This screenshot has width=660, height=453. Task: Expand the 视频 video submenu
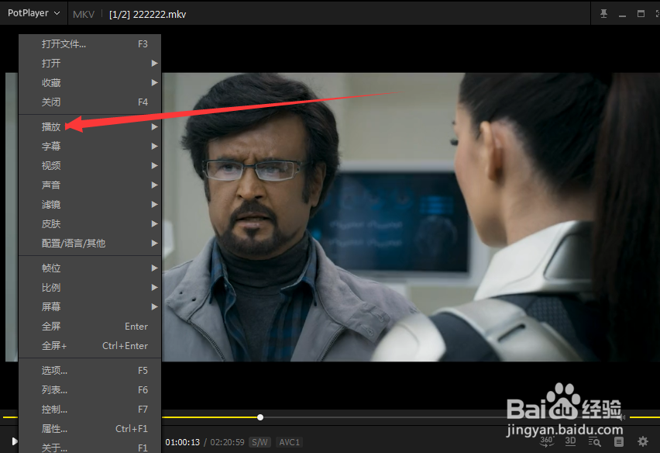click(x=90, y=165)
